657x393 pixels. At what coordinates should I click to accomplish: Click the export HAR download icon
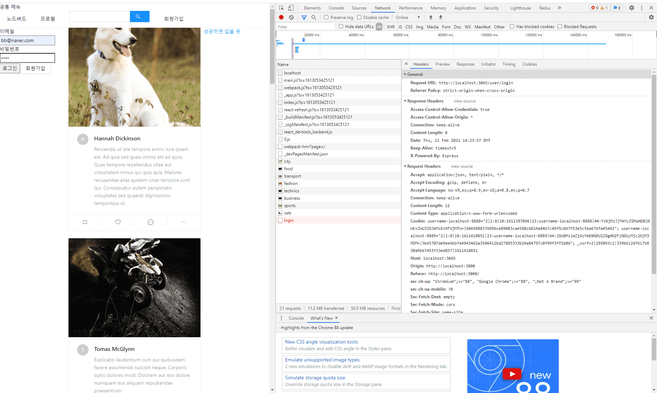coord(441,17)
